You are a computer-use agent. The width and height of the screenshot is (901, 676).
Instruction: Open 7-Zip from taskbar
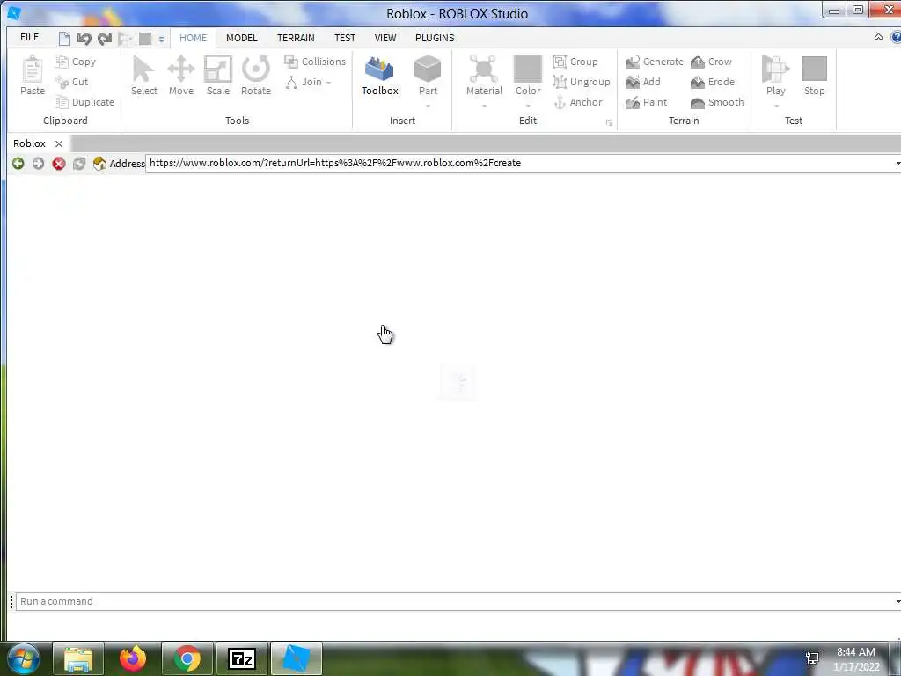[242, 658]
